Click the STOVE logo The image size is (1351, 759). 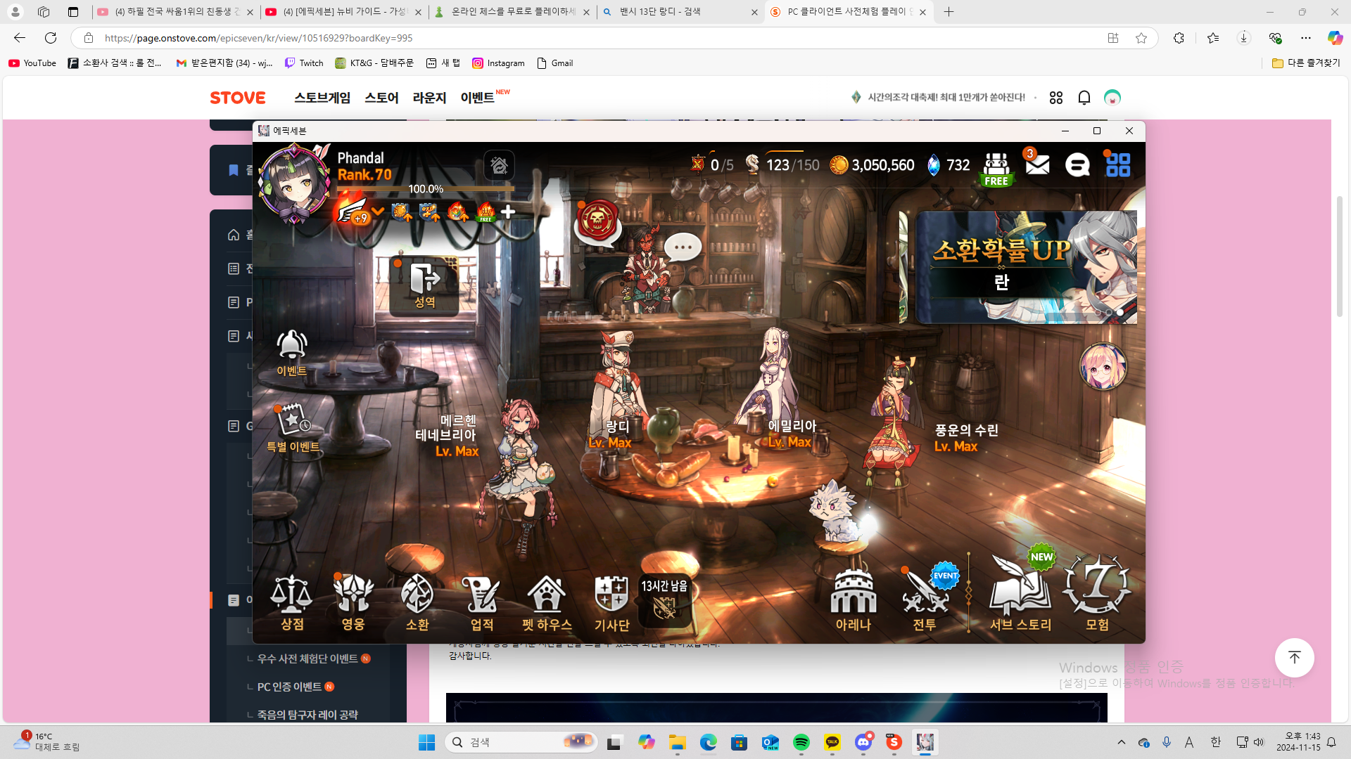(x=238, y=98)
